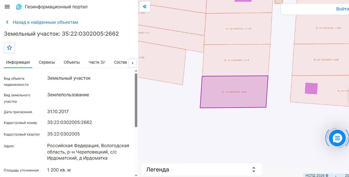
Task: Click the НСПД 2026 © attribution
Action: pos(317,175)
